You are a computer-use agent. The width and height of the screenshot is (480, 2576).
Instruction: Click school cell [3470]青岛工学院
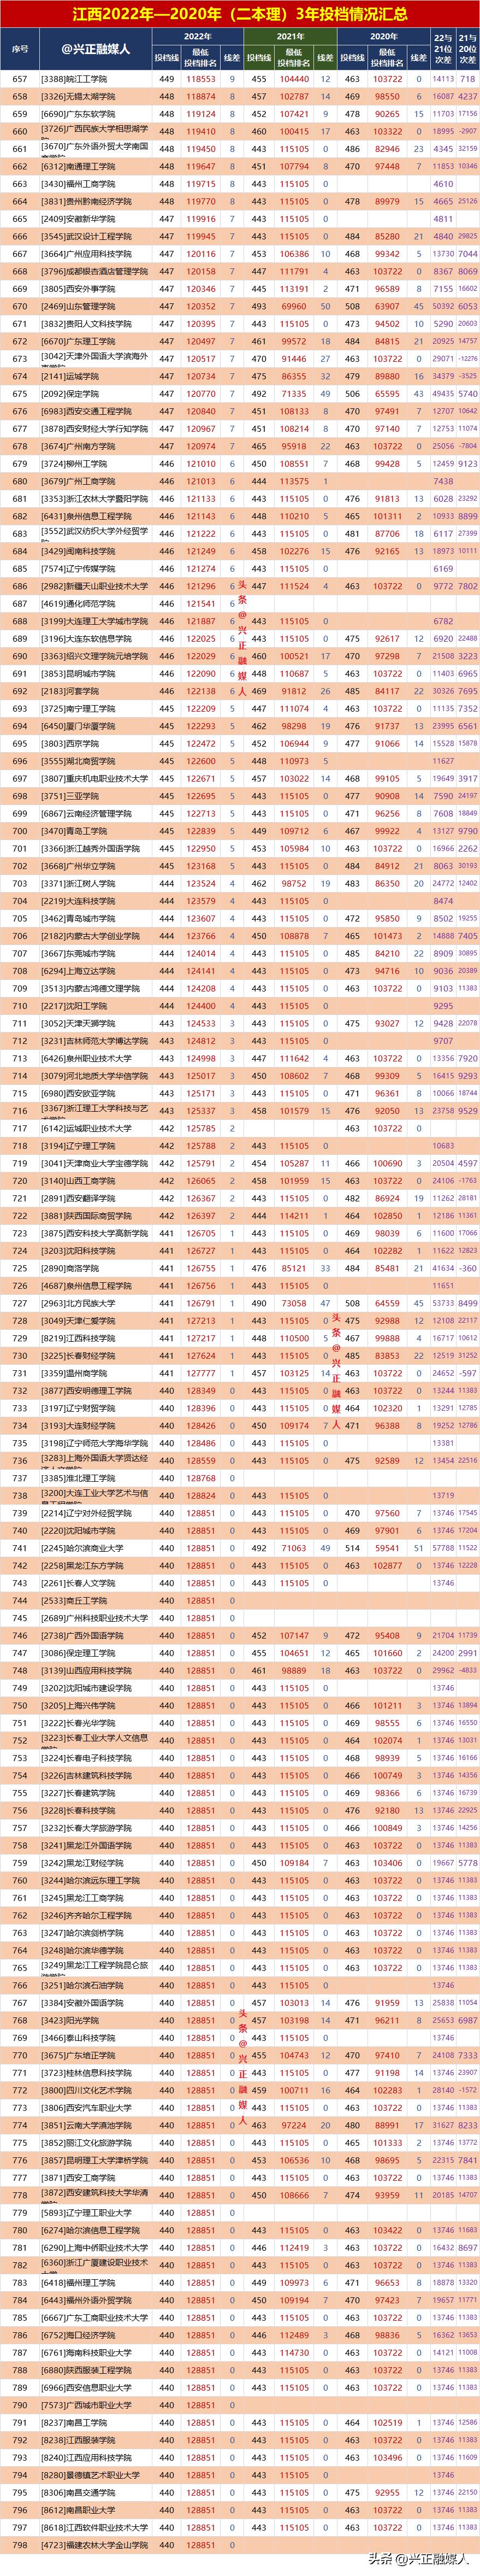[x=95, y=831]
